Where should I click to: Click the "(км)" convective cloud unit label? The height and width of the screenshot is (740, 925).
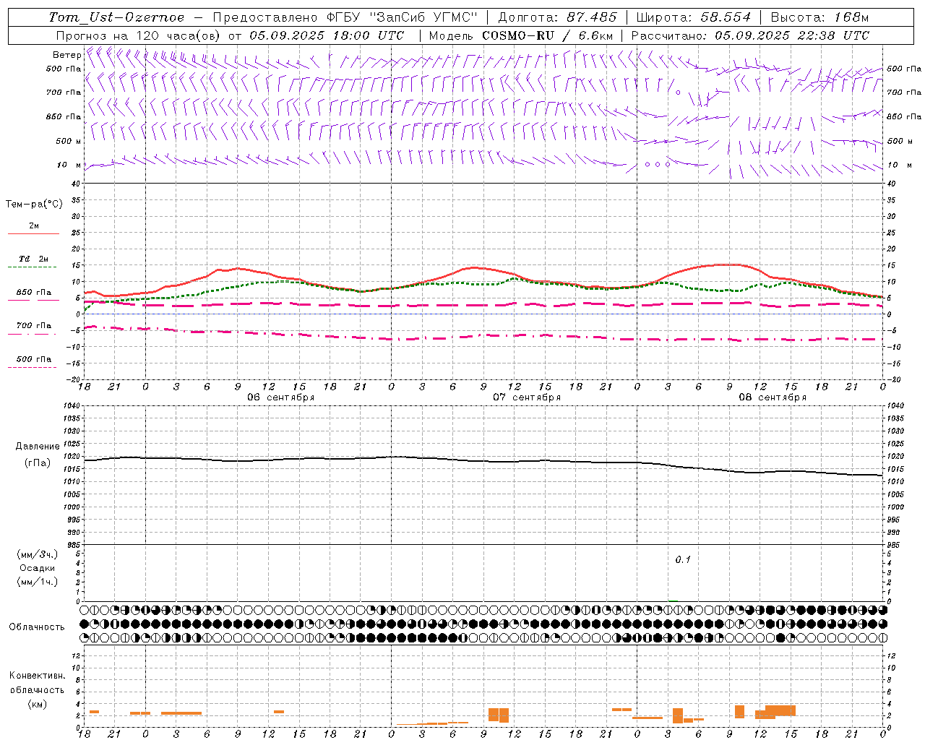(38, 704)
